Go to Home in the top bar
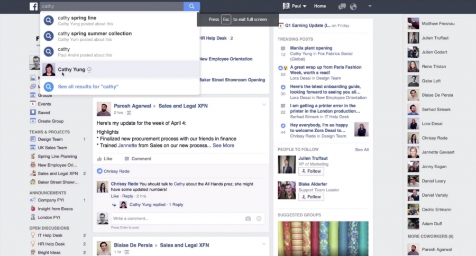Viewport: 476px width, 256px height. pos(319,6)
